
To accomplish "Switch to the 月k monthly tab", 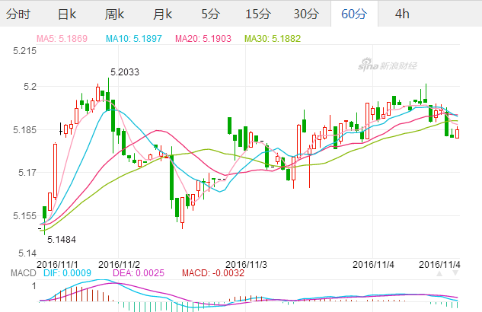I will click(x=161, y=14).
